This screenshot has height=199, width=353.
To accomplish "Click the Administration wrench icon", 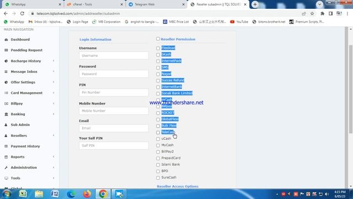I will (x=6, y=167).
